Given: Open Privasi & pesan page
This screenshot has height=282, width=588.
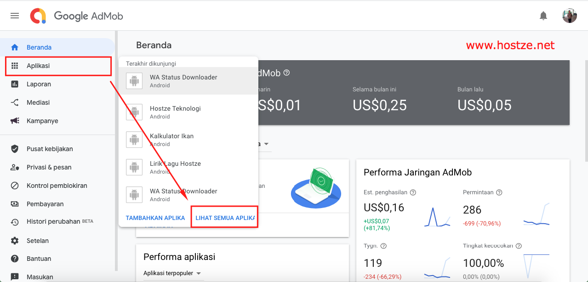Looking at the screenshot, I should click(x=57, y=167).
